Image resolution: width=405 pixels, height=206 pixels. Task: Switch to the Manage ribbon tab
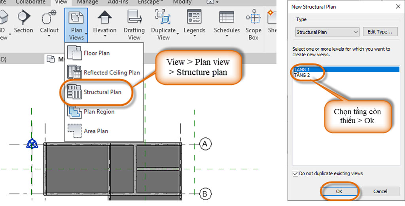click(x=87, y=2)
